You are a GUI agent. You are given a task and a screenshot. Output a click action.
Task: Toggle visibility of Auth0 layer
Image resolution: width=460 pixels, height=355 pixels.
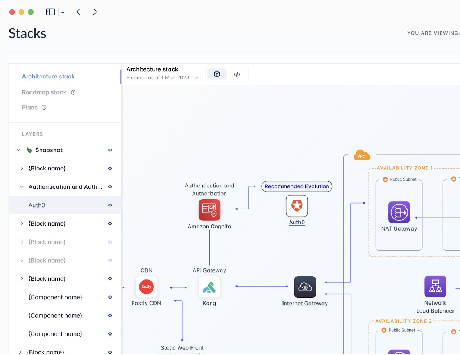110,205
